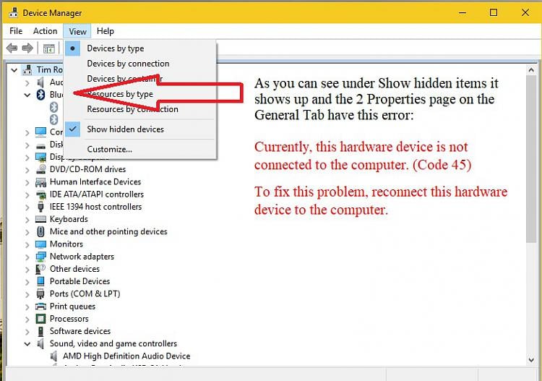Screen dimensions: 542x381
Task: Expand Human Interface Devices
Action: coord(27,182)
